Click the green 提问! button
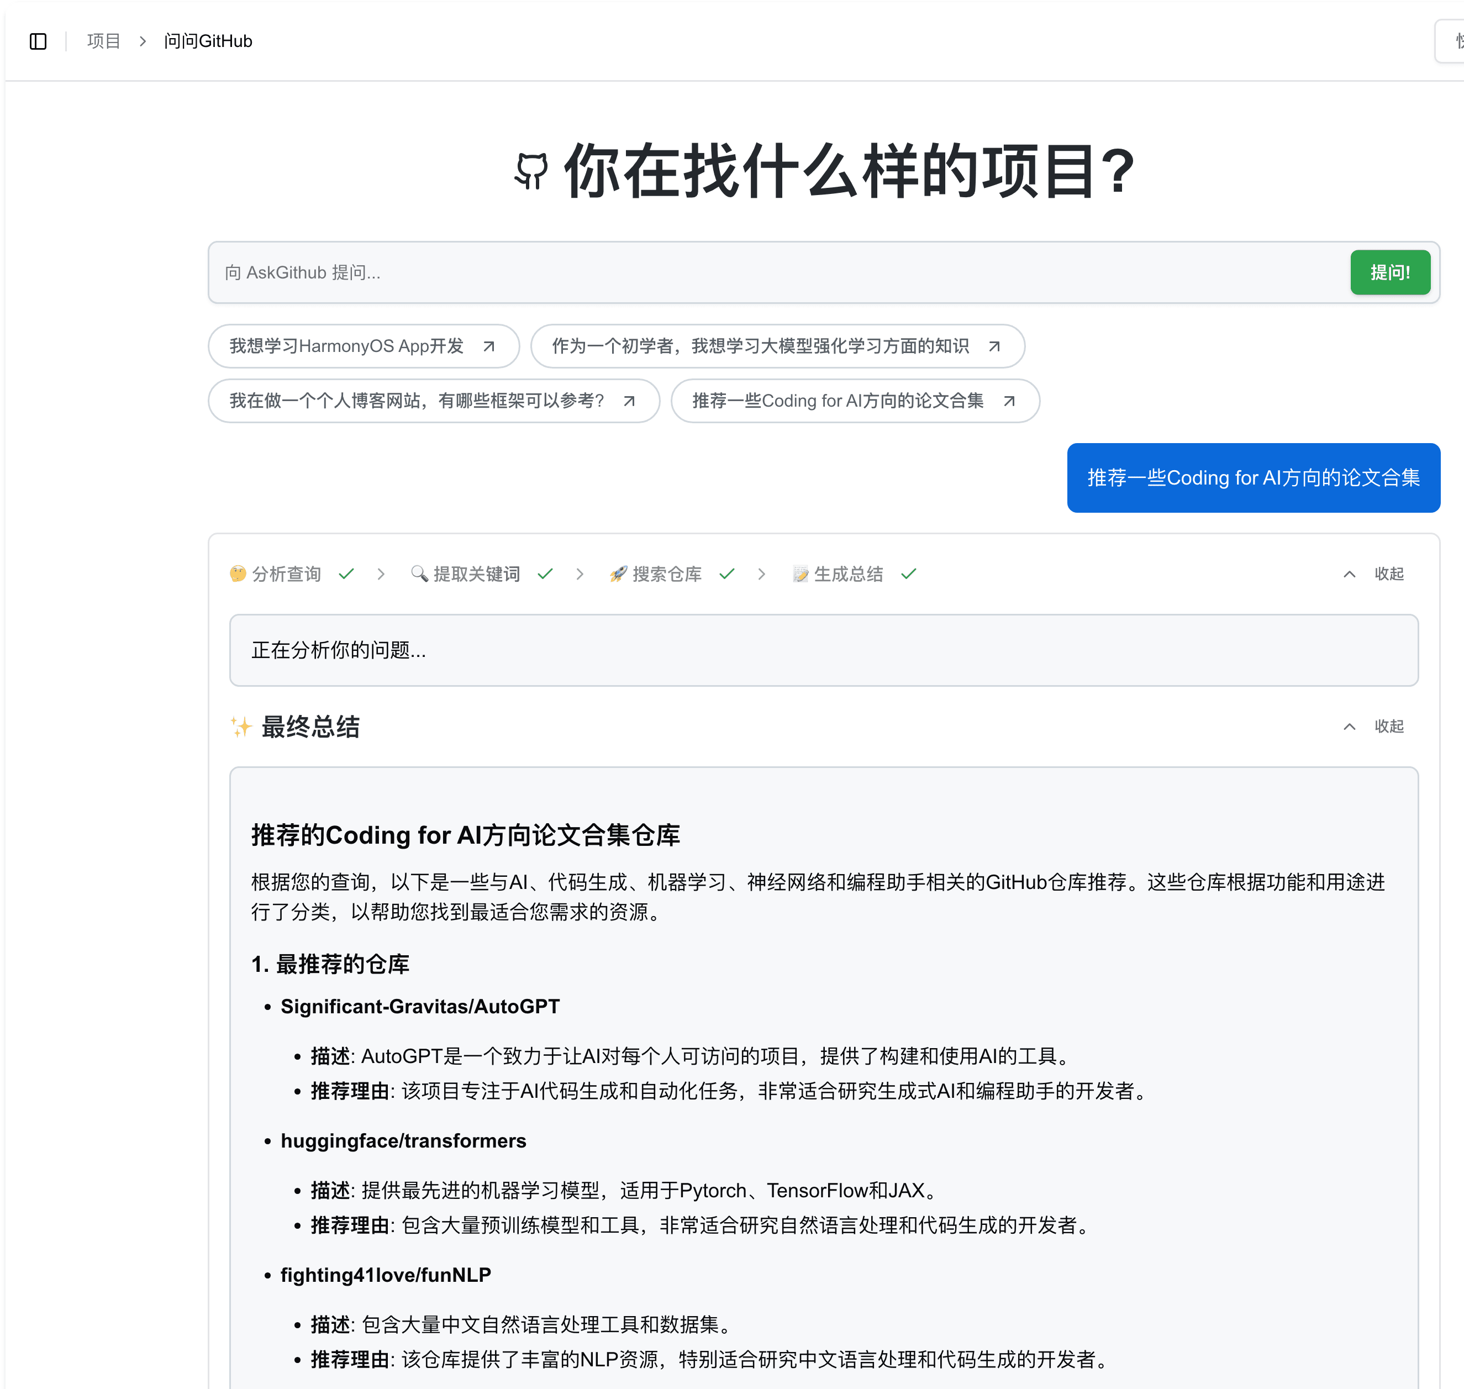Screen dimensions: 1464x1389 pyautogui.click(x=1390, y=272)
